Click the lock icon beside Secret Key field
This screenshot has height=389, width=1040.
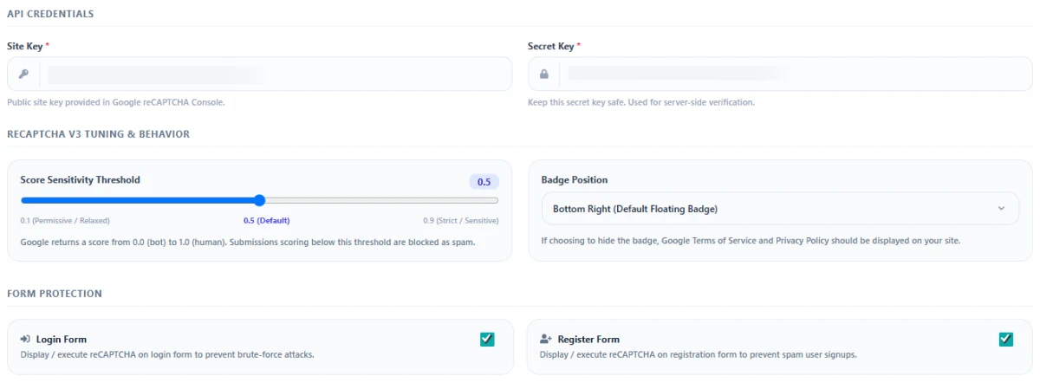click(x=544, y=74)
